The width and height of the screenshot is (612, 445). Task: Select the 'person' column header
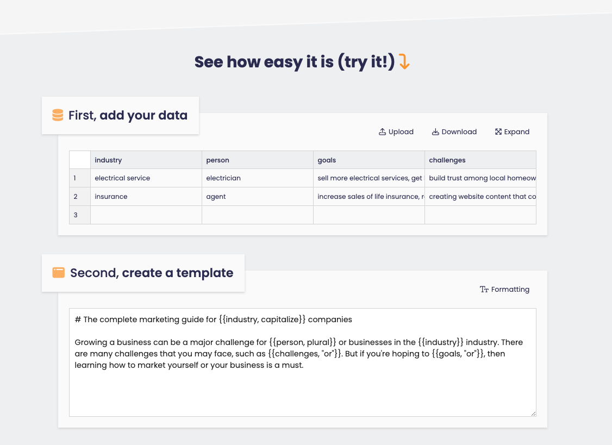[218, 160]
